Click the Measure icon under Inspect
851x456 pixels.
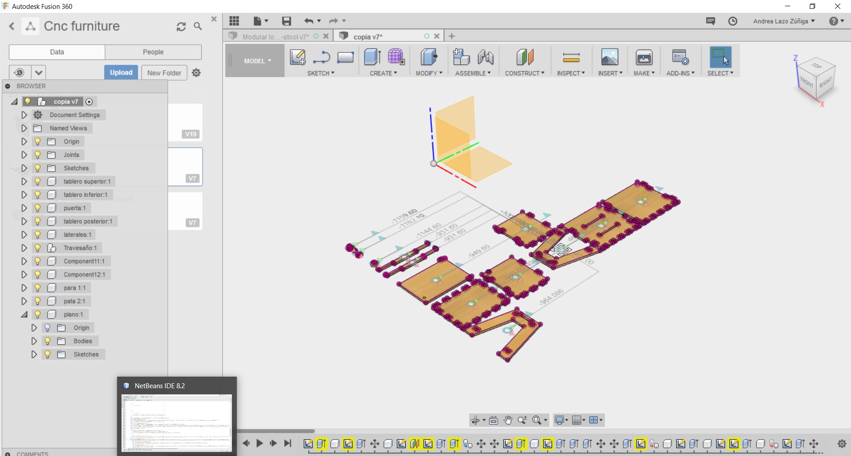click(571, 57)
